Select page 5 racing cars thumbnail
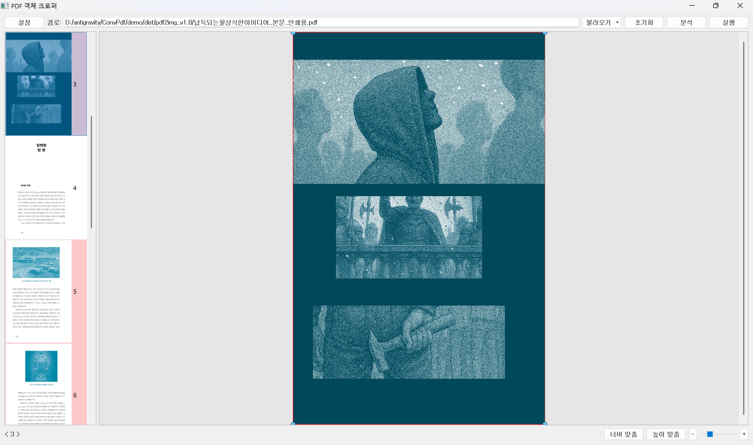 (39, 291)
